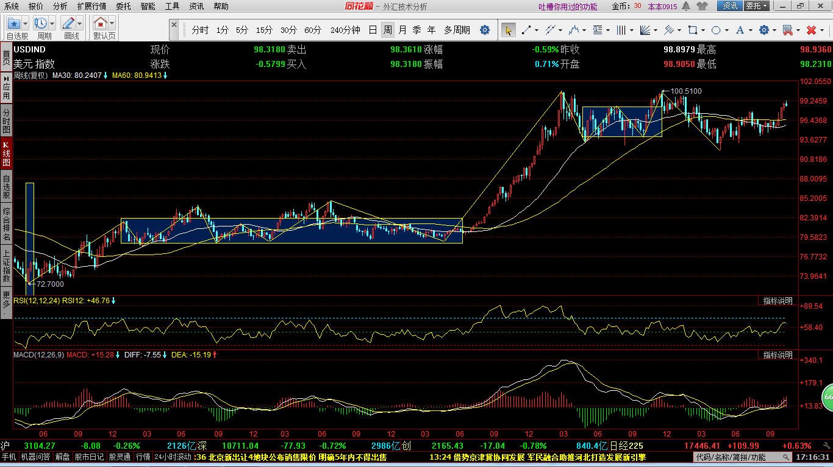The image size is (833, 467).
Task: Click the 24小时滚动 news ticker label
Action: (x=173, y=457)
